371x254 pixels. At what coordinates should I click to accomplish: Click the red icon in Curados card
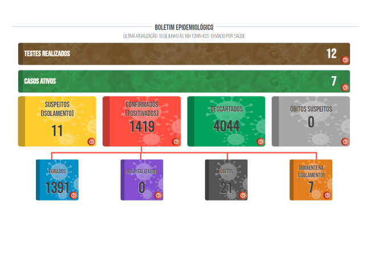click(x=73, y=195)
